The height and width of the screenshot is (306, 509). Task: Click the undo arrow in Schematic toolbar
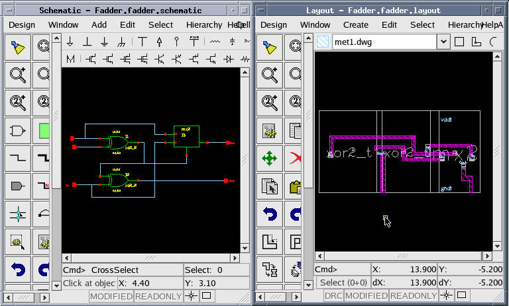[x=17, y=270]
